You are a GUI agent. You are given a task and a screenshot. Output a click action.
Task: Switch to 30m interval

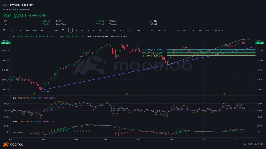tap(138, 30)
